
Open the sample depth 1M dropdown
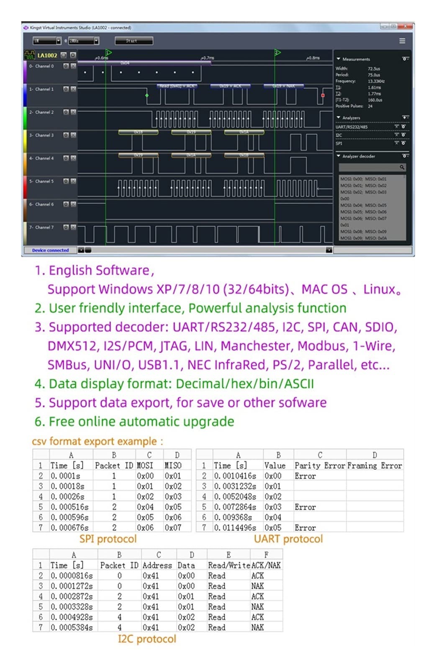pyautogui.click(x=47, y=41)
